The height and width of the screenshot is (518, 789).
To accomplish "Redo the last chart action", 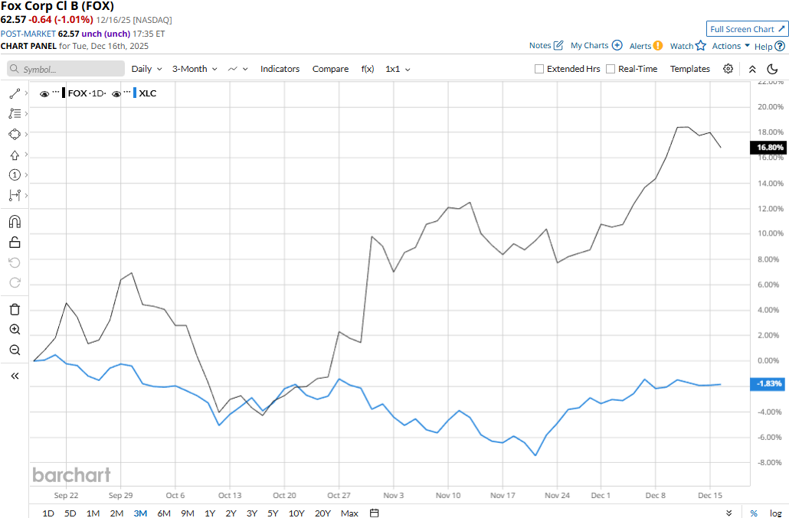I will point(15,283).
